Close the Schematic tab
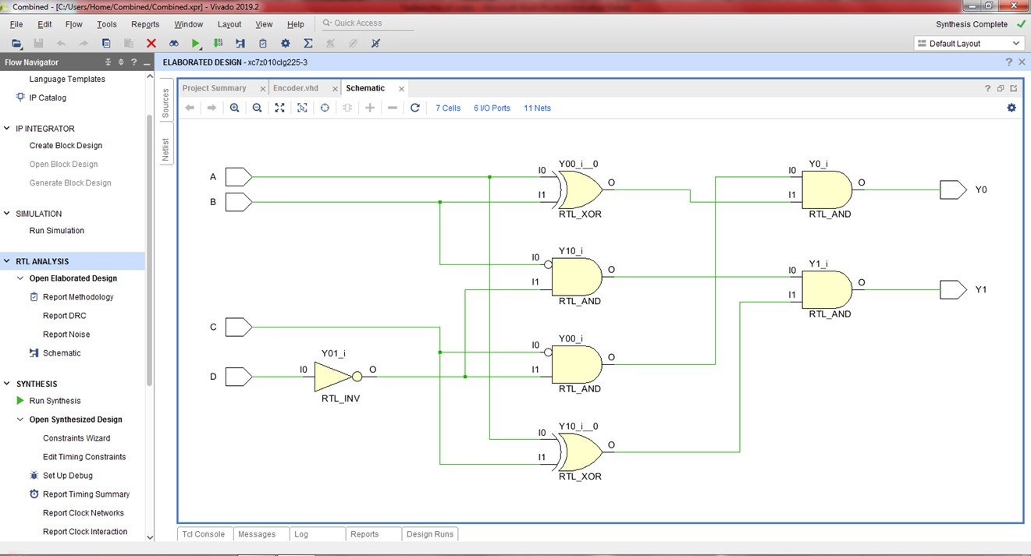This screenshot has height=556, width=1031. [401, 89]
